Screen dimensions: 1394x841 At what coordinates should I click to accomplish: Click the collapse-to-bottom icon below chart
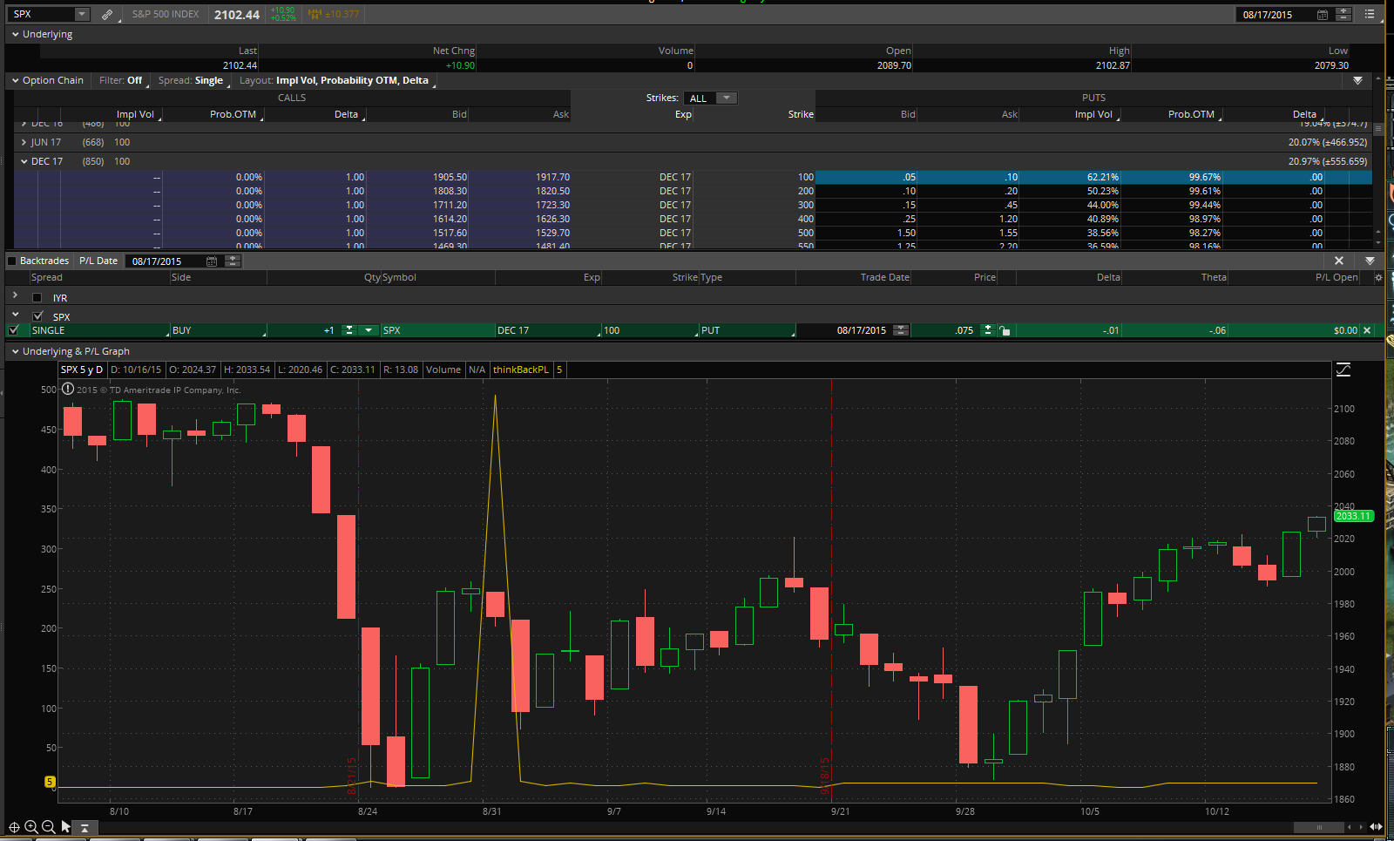click(x=85, y=827)
